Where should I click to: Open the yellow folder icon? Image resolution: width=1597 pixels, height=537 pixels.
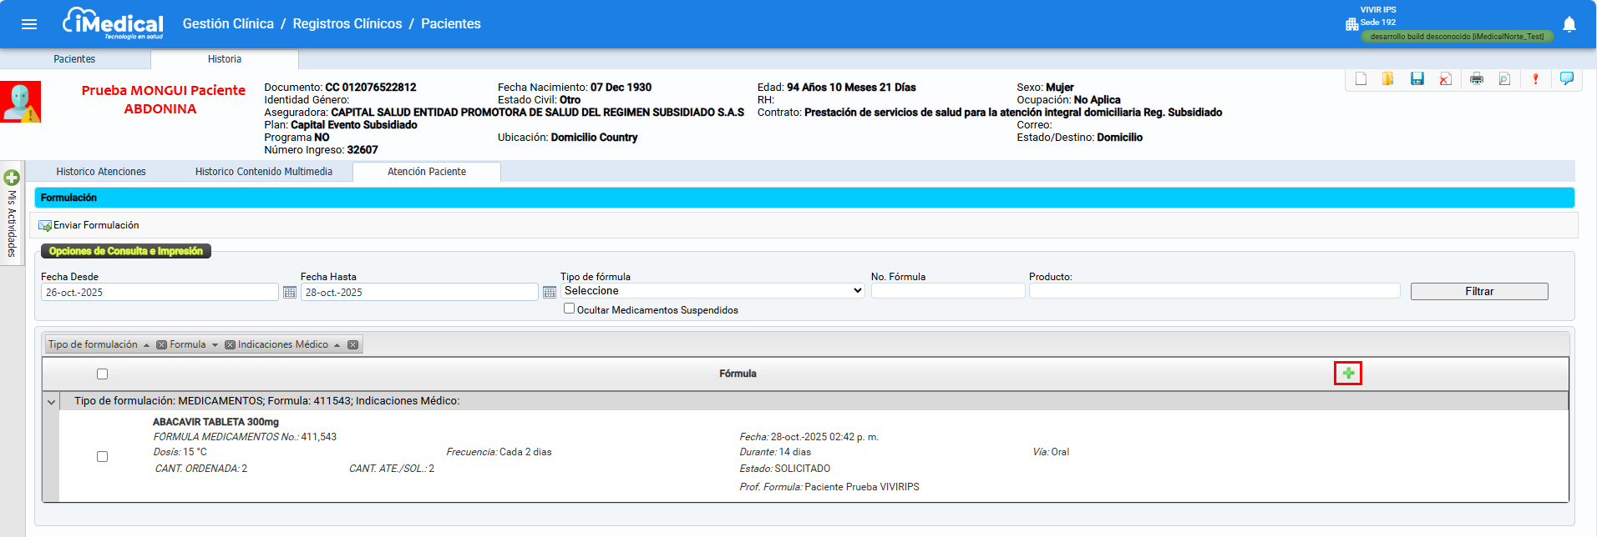1387,79
